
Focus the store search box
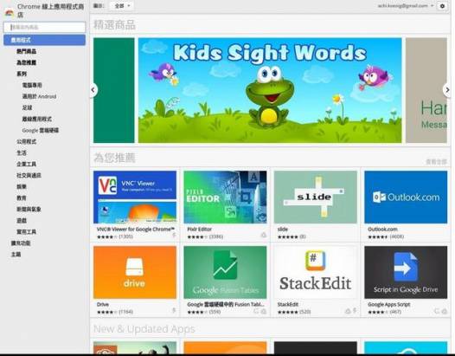(45, 28)
